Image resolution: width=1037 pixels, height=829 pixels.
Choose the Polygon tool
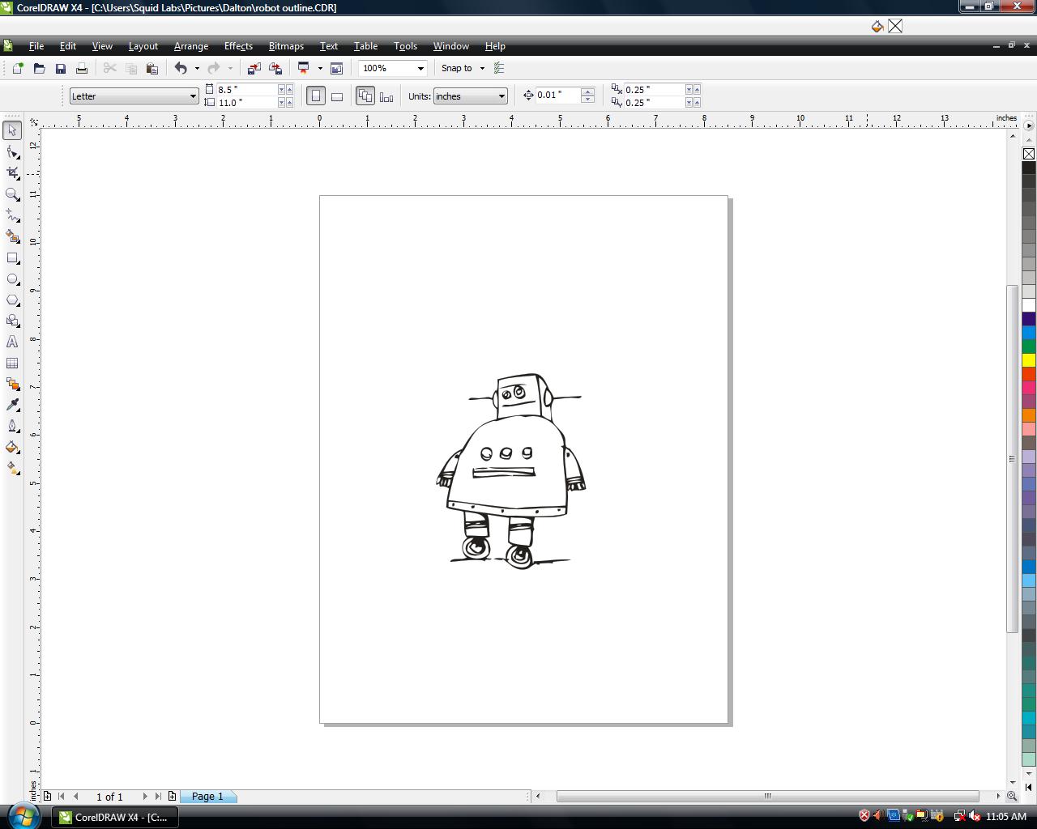pyautogui.click(x=12, y=300)
